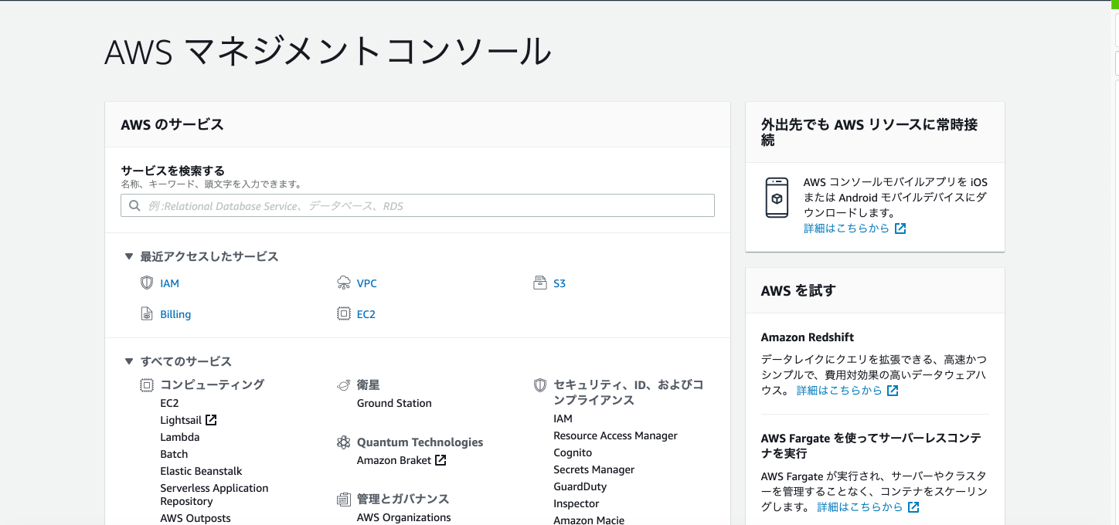Screen dimensions: 1119x525
Task: Open Amazon Macie service
Action: coord(589,520)
